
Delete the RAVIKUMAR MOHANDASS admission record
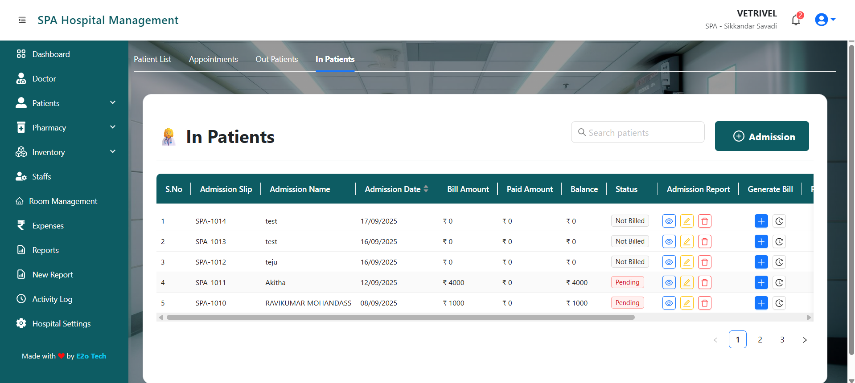click(704, 303)
